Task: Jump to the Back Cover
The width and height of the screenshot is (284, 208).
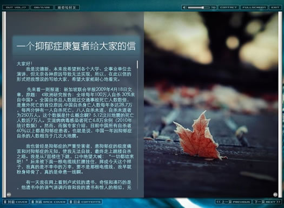Action: coord(49,202)
